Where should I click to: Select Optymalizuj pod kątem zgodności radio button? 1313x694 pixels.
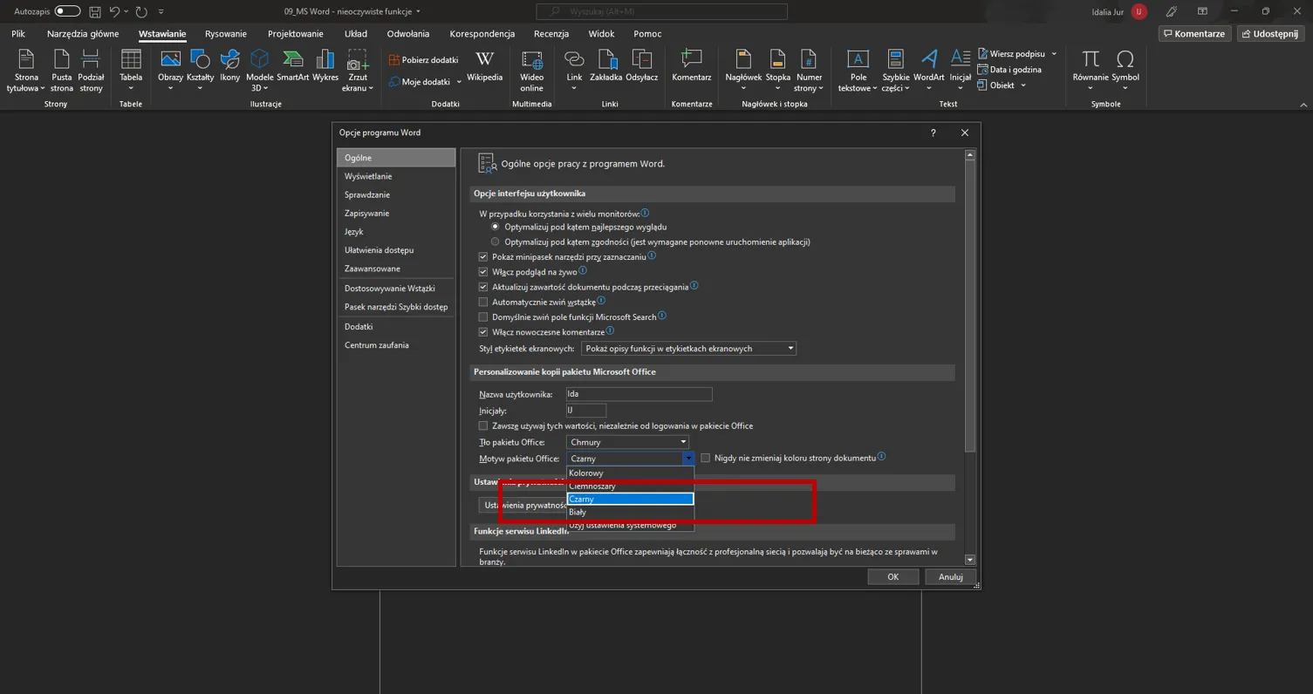click(x=496, y=242)
